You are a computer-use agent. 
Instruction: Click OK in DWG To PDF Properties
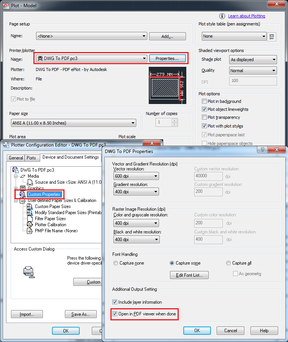[x=197, y=331]
